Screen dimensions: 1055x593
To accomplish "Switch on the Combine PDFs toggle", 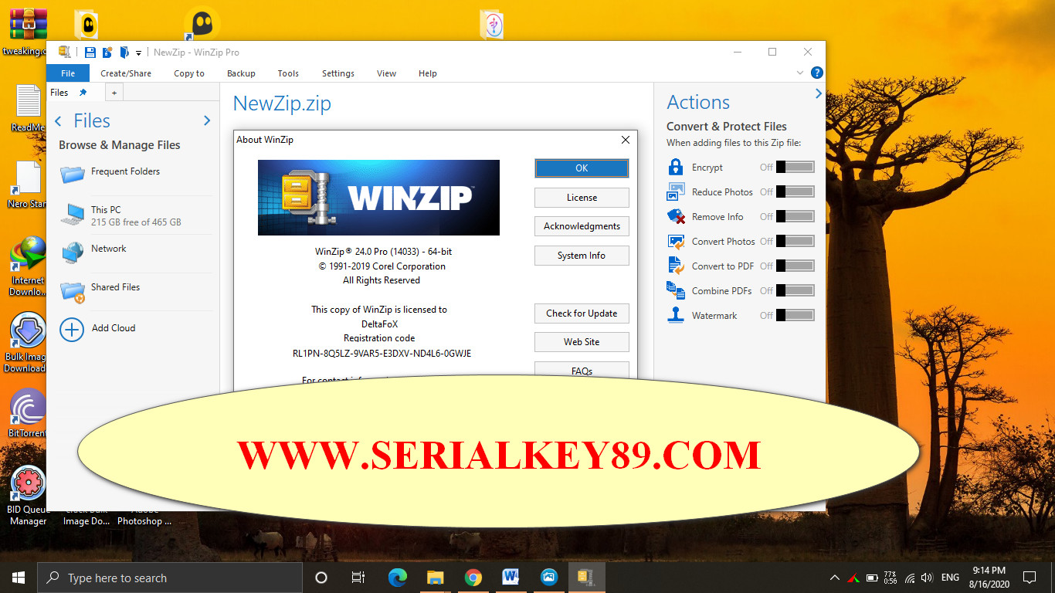I will 795,290.
